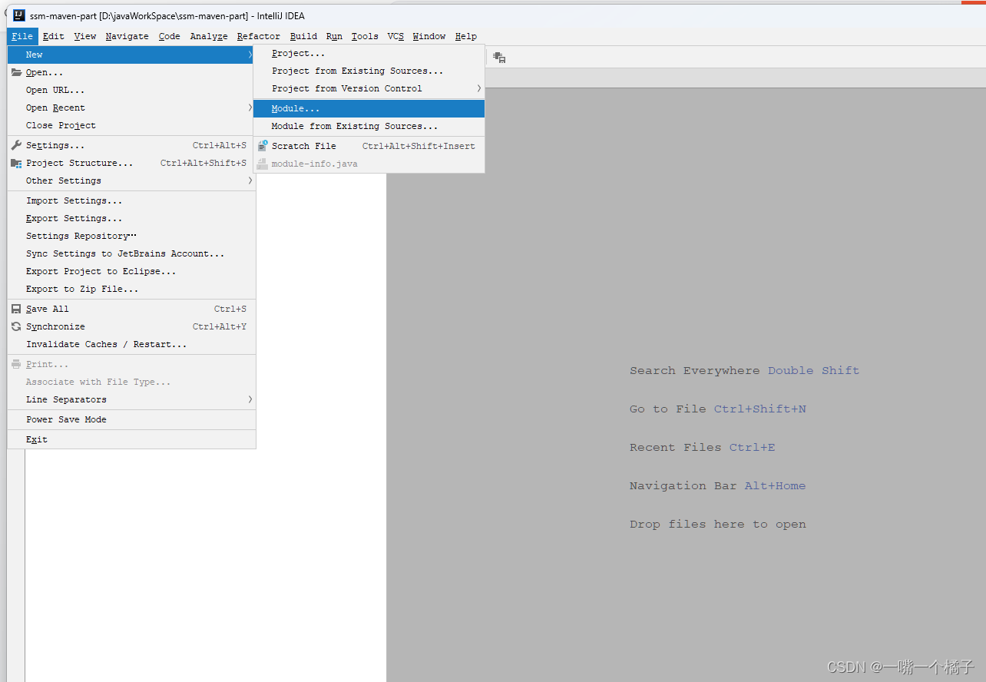This screenshot has width=986, height=682.
Task: Choose Export to Zip File...
Action: pyautogui.click(x=131, y=289)
